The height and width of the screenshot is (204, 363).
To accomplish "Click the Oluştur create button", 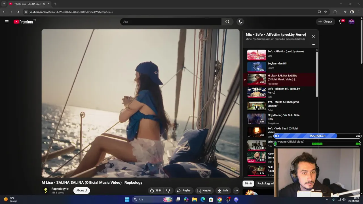I will click(325, 22).
